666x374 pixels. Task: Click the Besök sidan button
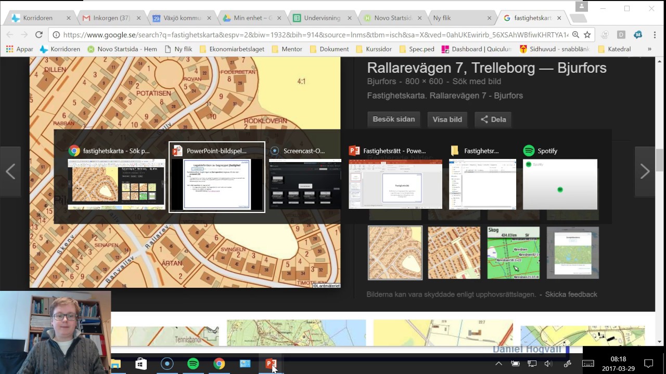click(394, 119)
